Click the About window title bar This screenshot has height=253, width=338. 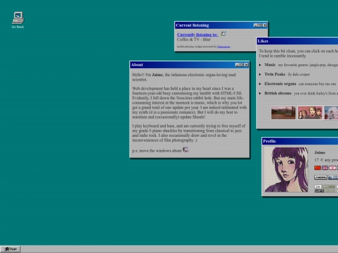[x=190, y=65]
